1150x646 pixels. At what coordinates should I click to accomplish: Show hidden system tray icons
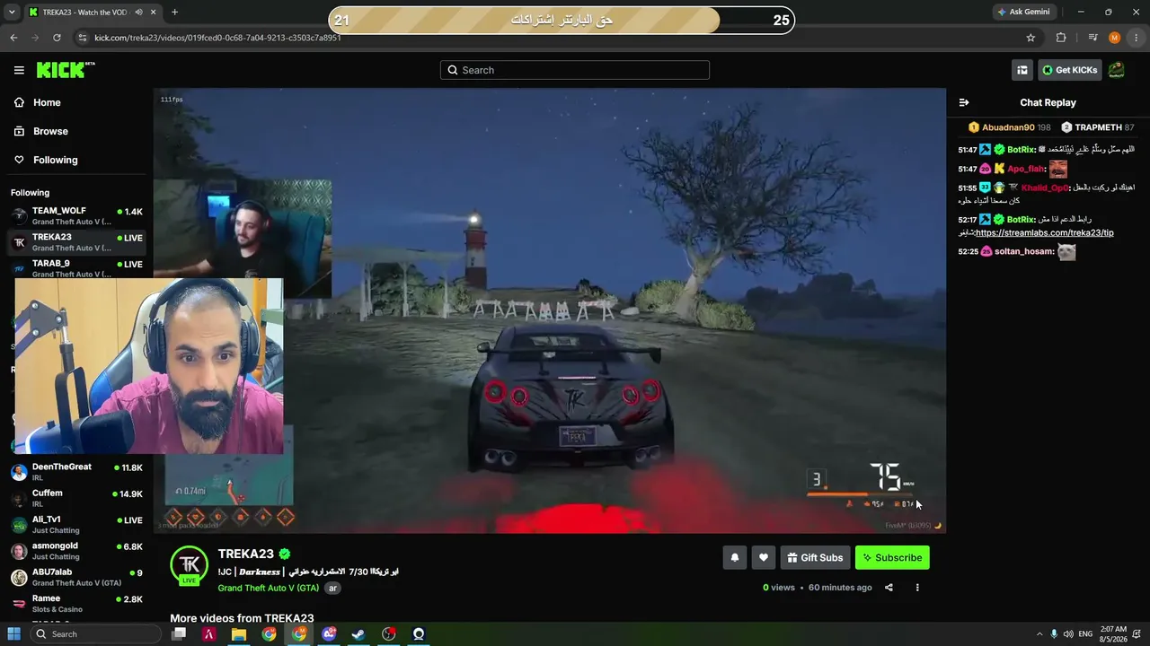[1039, 634]
